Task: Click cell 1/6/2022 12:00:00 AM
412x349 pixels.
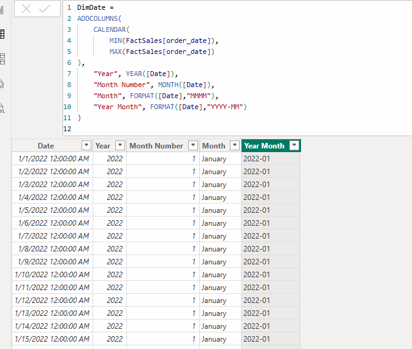Action: click(x=53, y=223)
